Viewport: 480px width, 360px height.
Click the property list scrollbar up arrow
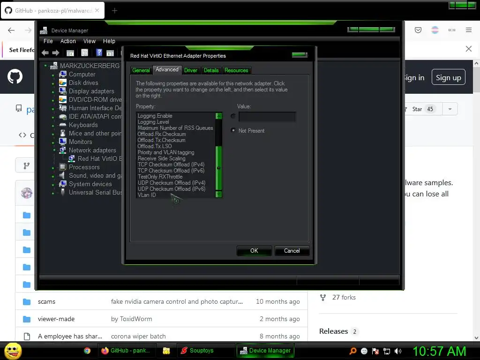[x=218, y=116]
